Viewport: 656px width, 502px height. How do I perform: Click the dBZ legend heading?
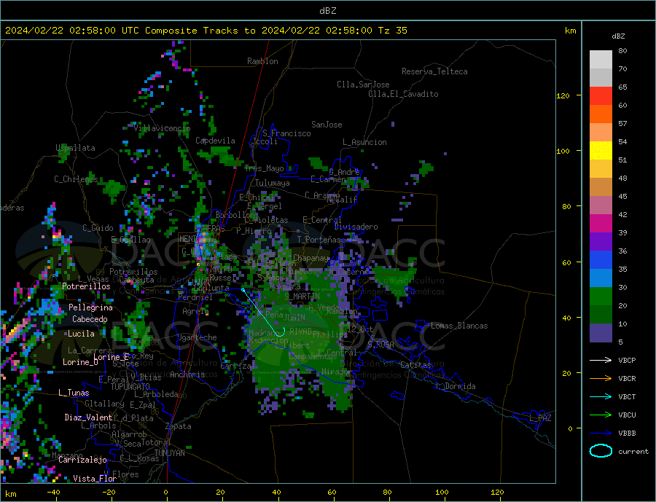pos(618,36)
